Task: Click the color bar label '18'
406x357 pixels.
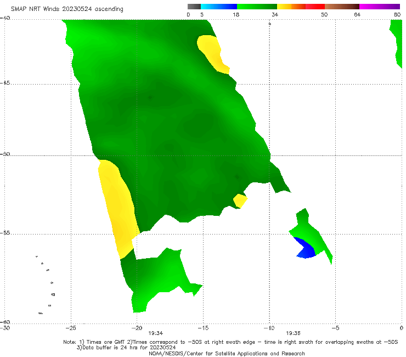Action: pos(236,14)
